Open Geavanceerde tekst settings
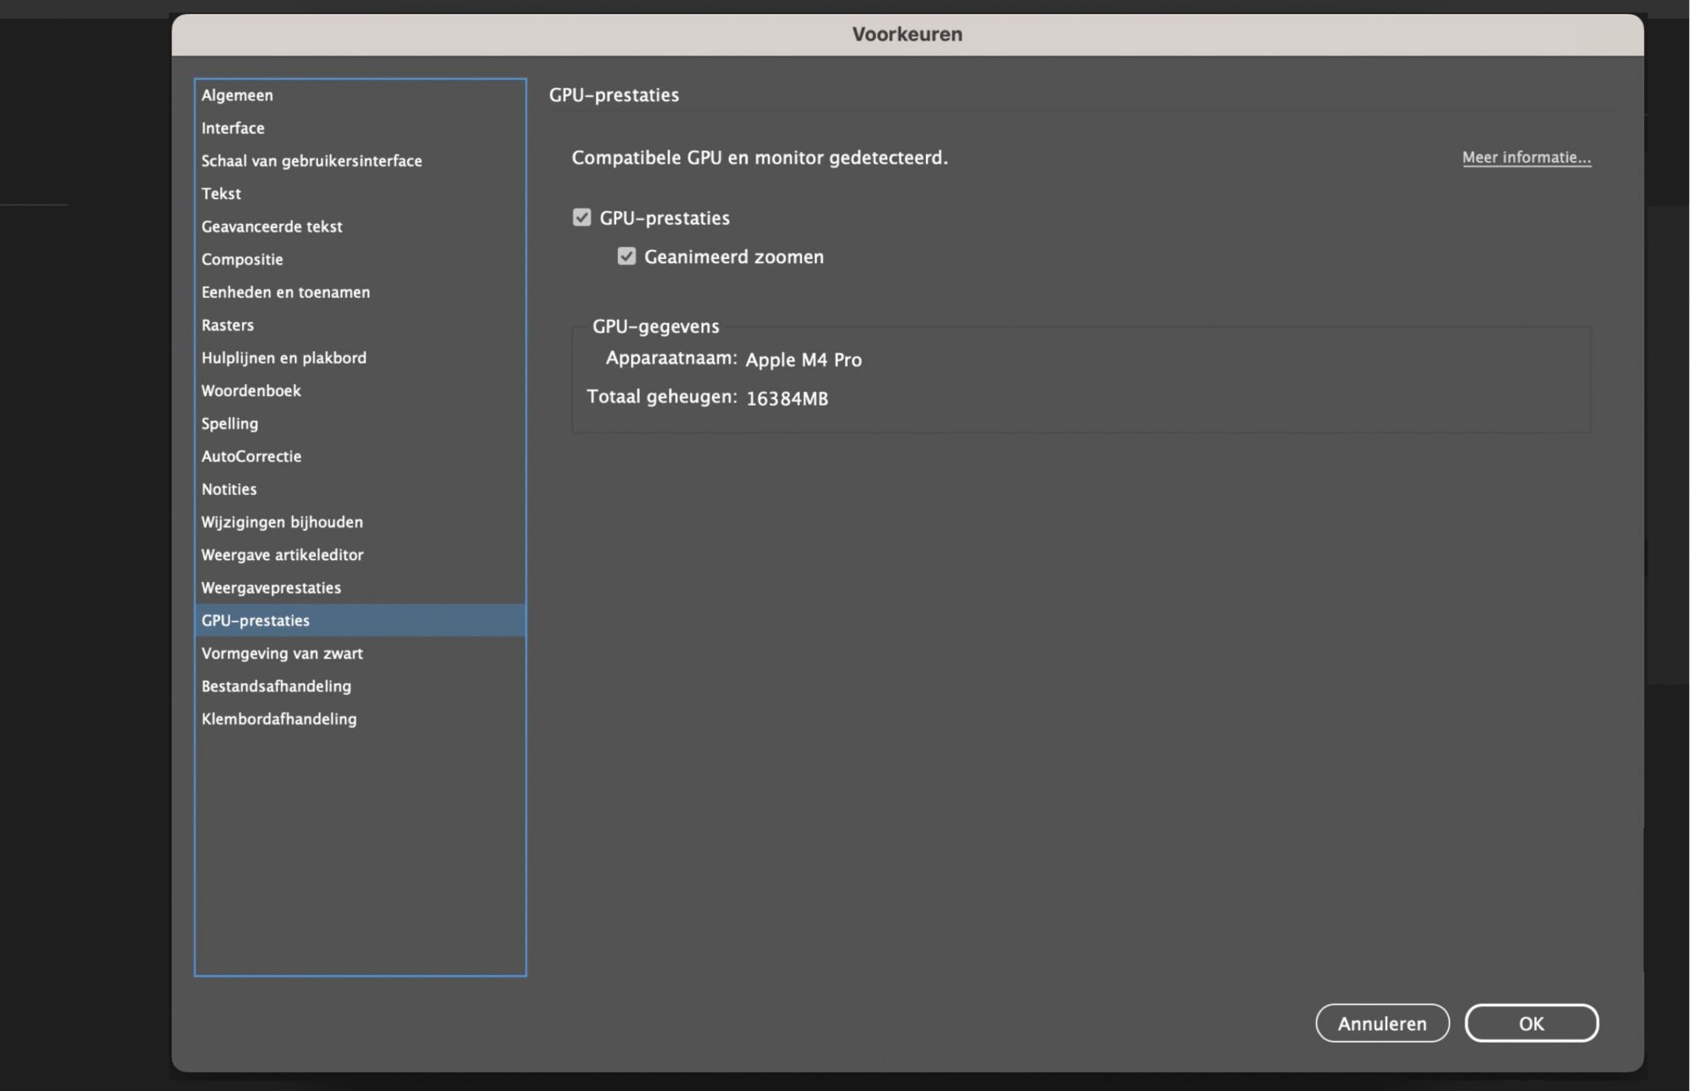 (x=272, y=226)
